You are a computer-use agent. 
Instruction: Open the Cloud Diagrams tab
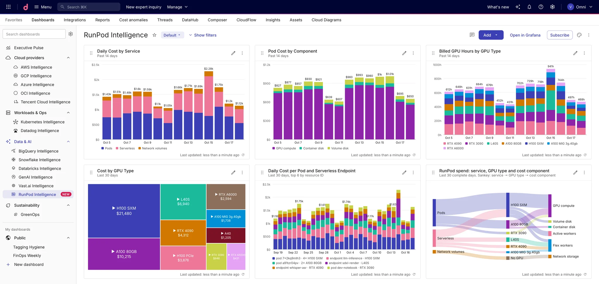coord(326,20)
